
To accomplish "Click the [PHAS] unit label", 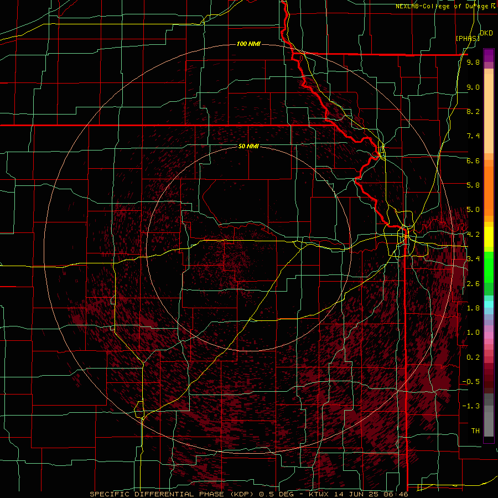I will pos(468,38).
